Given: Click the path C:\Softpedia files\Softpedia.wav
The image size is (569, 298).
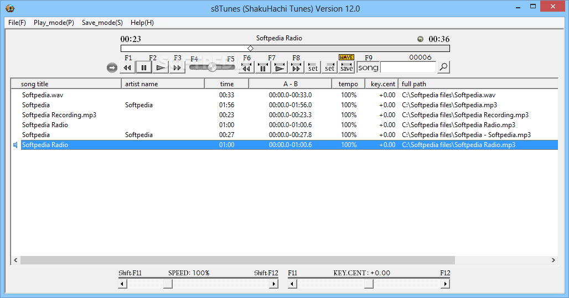Looking at the screenshot, I should (448, 95).
